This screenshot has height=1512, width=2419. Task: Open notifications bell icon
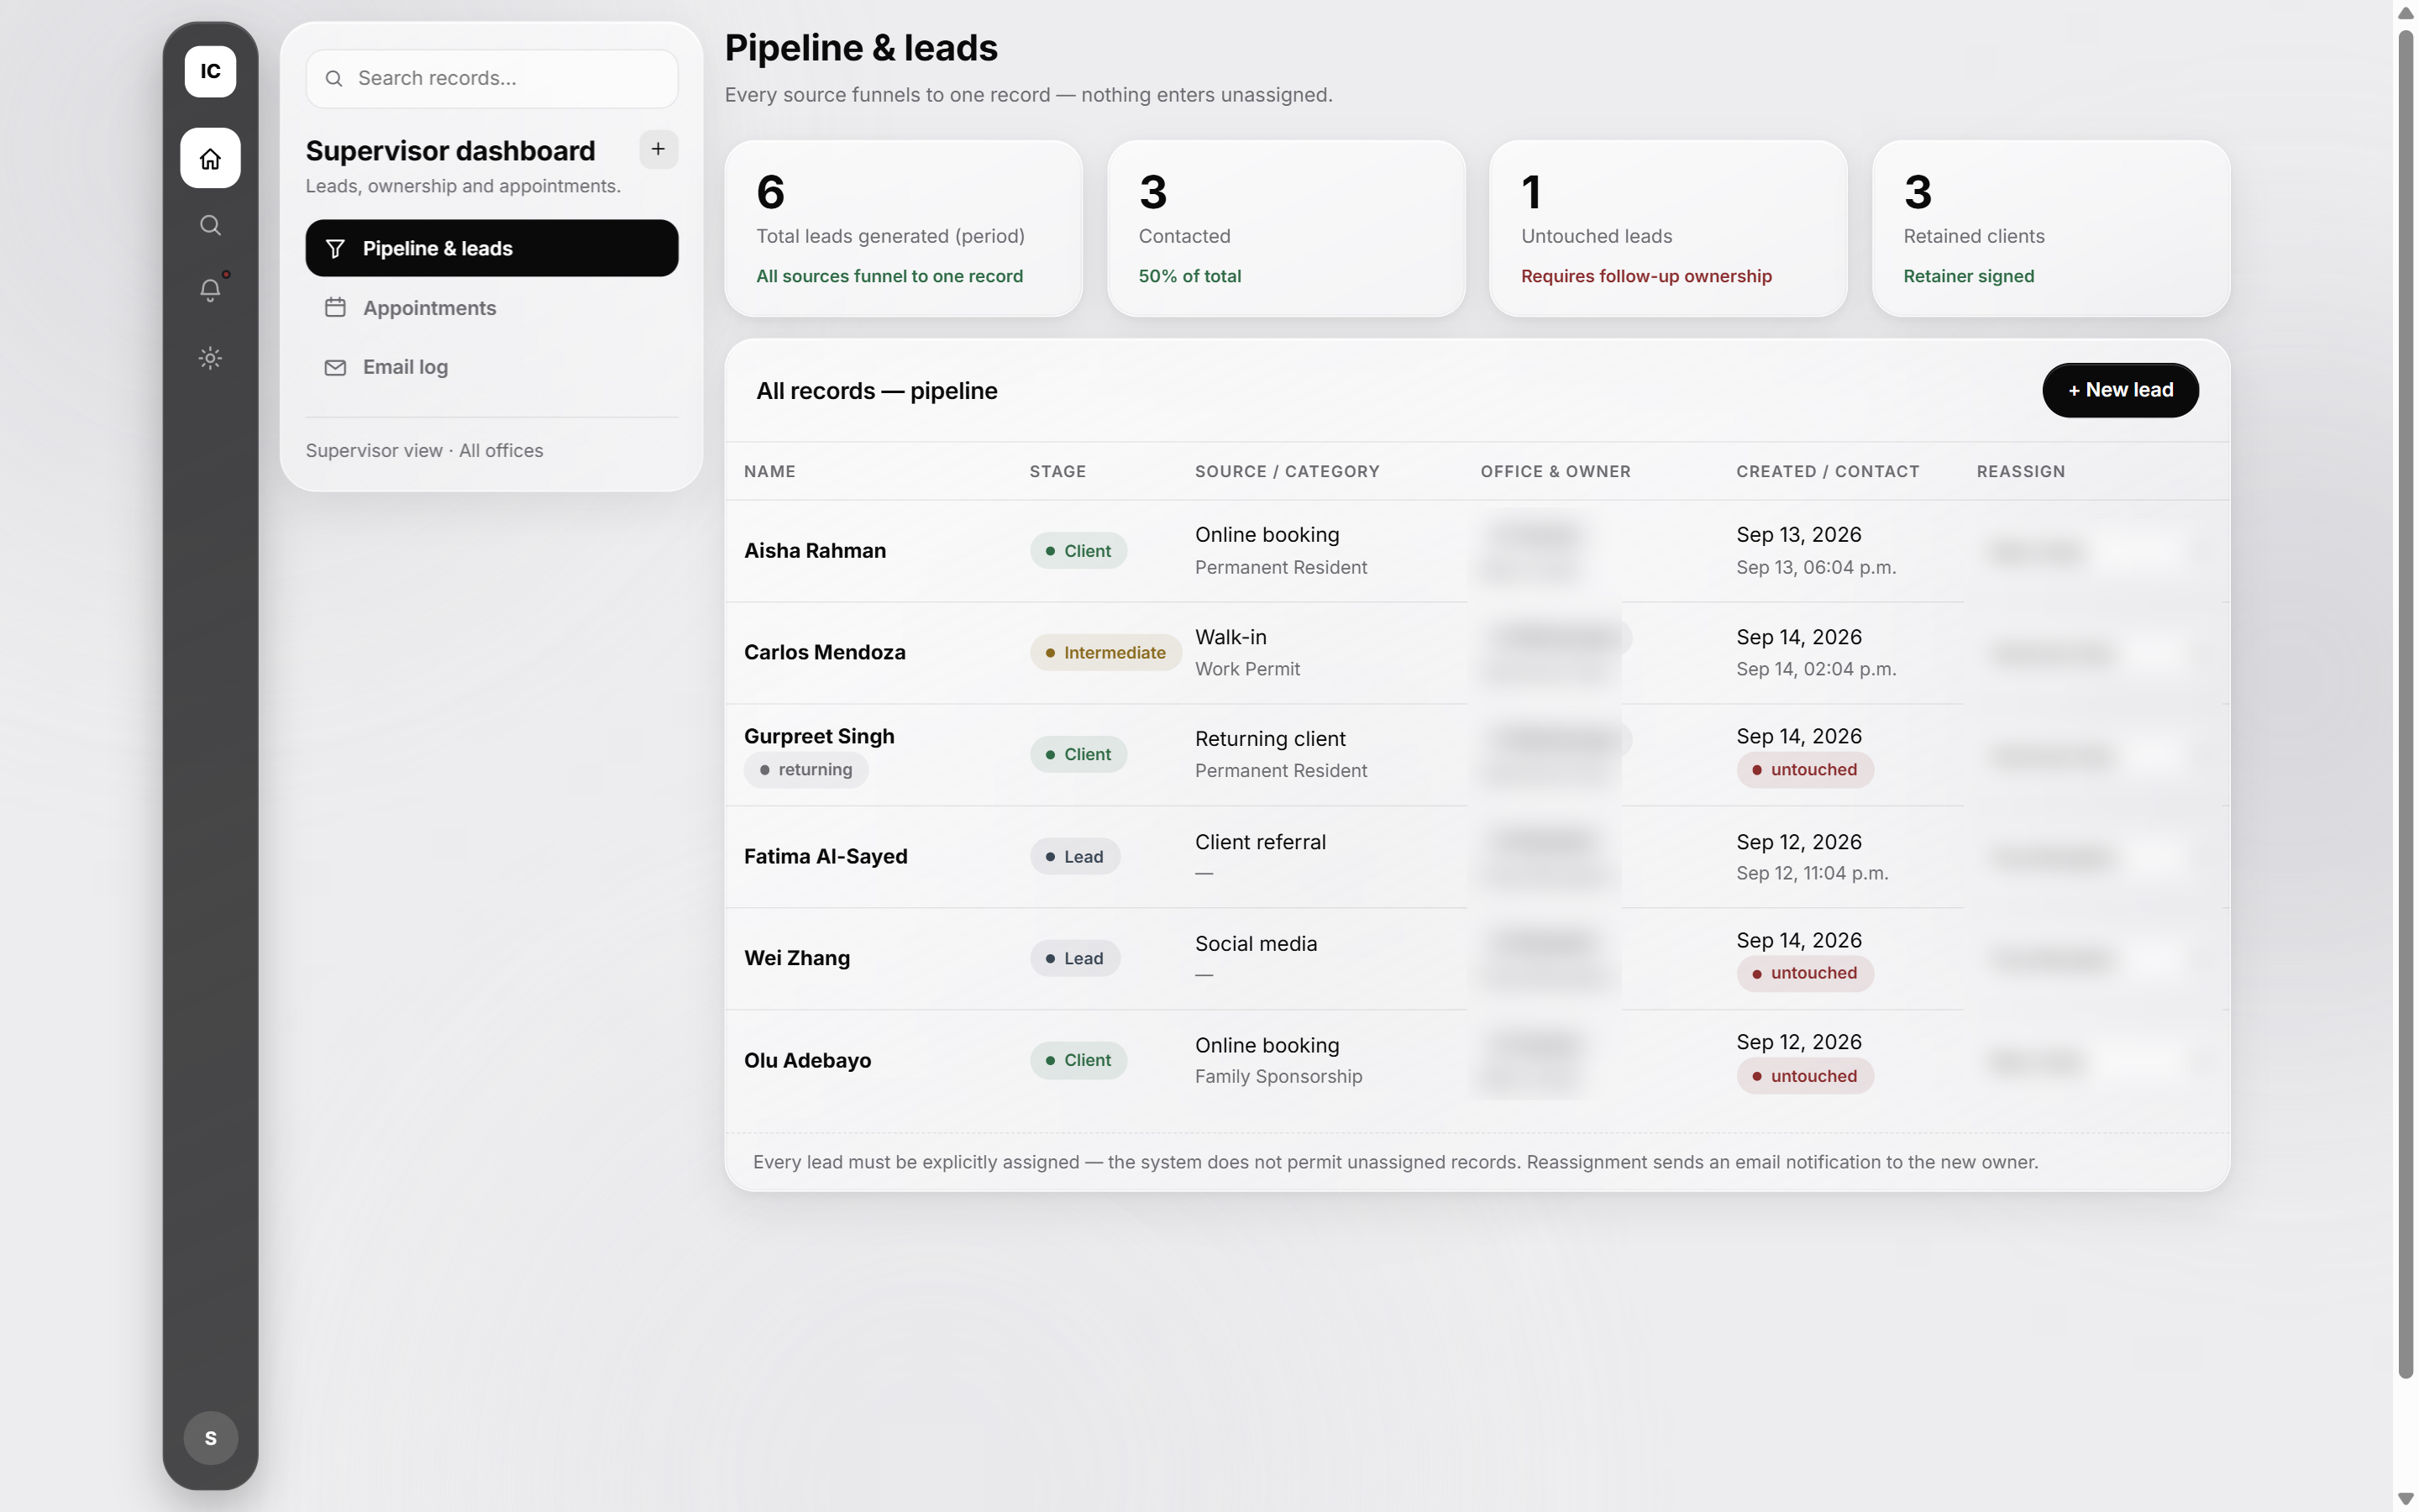point(210,290)
